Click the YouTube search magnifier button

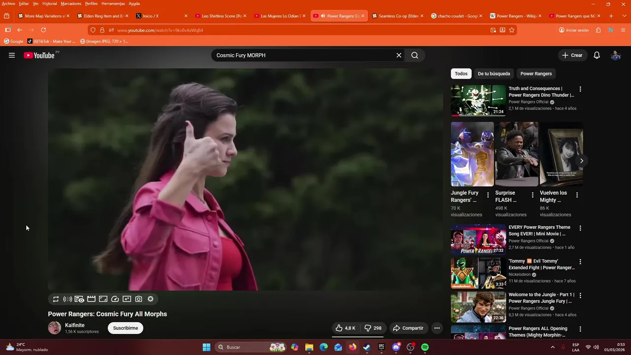pyautogui.click(x=415, y=55)
